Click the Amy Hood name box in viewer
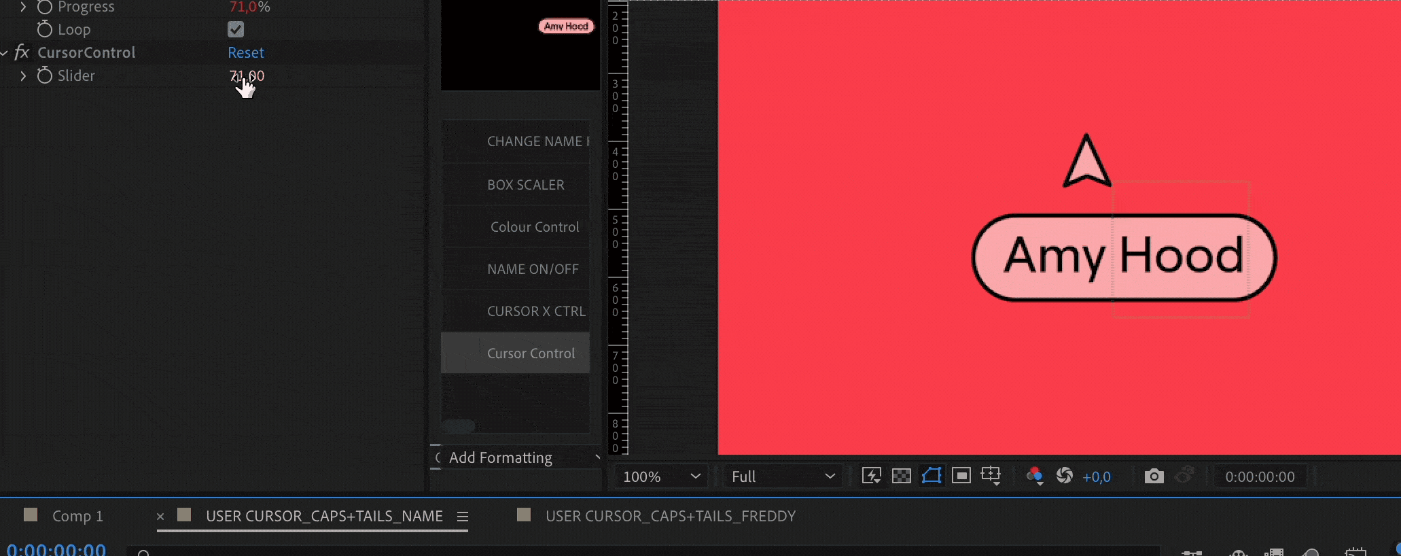1401x556 pixels. point(1124,258)
